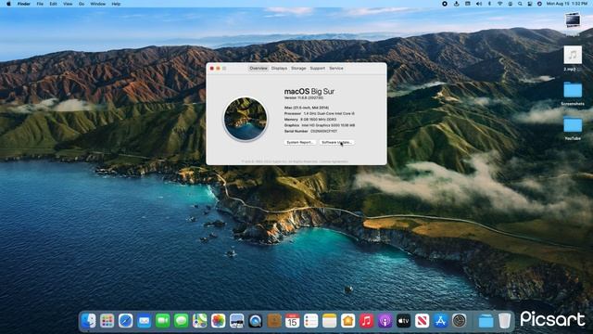Switch to the Support tab

[x=317, y=68]
